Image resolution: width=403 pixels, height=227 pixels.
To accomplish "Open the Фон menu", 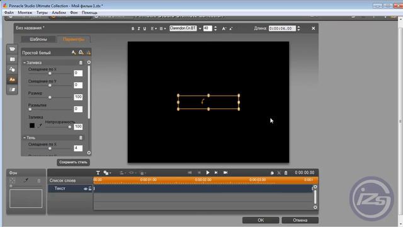I will (x=74, y=13).
